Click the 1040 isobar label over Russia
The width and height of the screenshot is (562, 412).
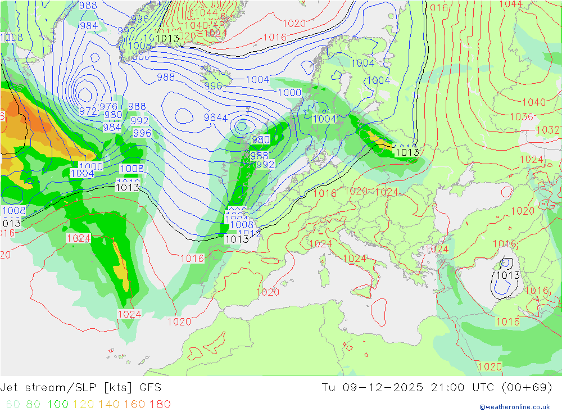tap(534, 102)
